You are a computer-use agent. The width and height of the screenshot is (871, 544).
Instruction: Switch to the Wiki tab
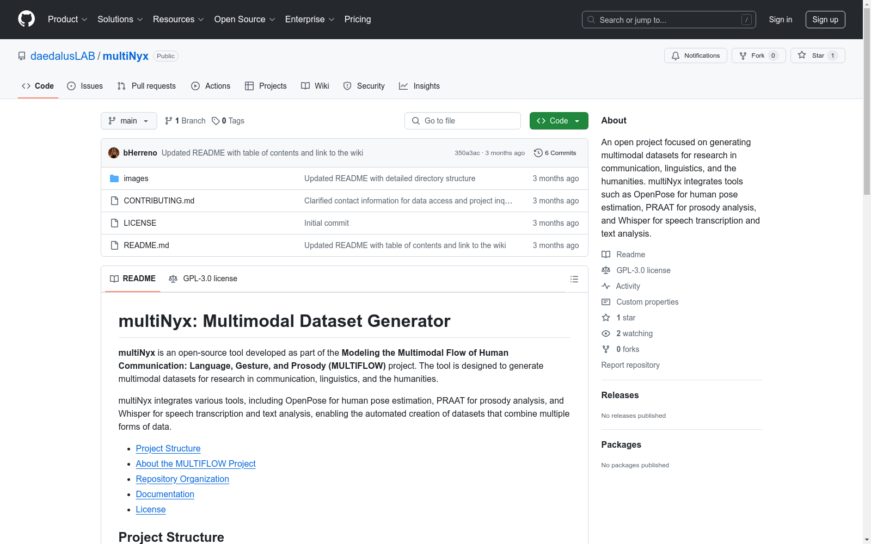point(315,86)
